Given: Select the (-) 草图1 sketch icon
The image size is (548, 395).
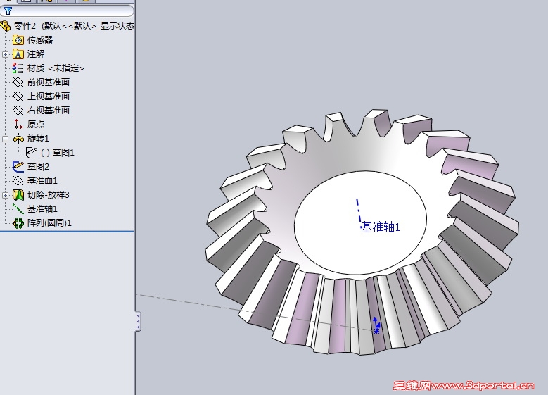Looking at the screenshot, I should coord(32,153).
